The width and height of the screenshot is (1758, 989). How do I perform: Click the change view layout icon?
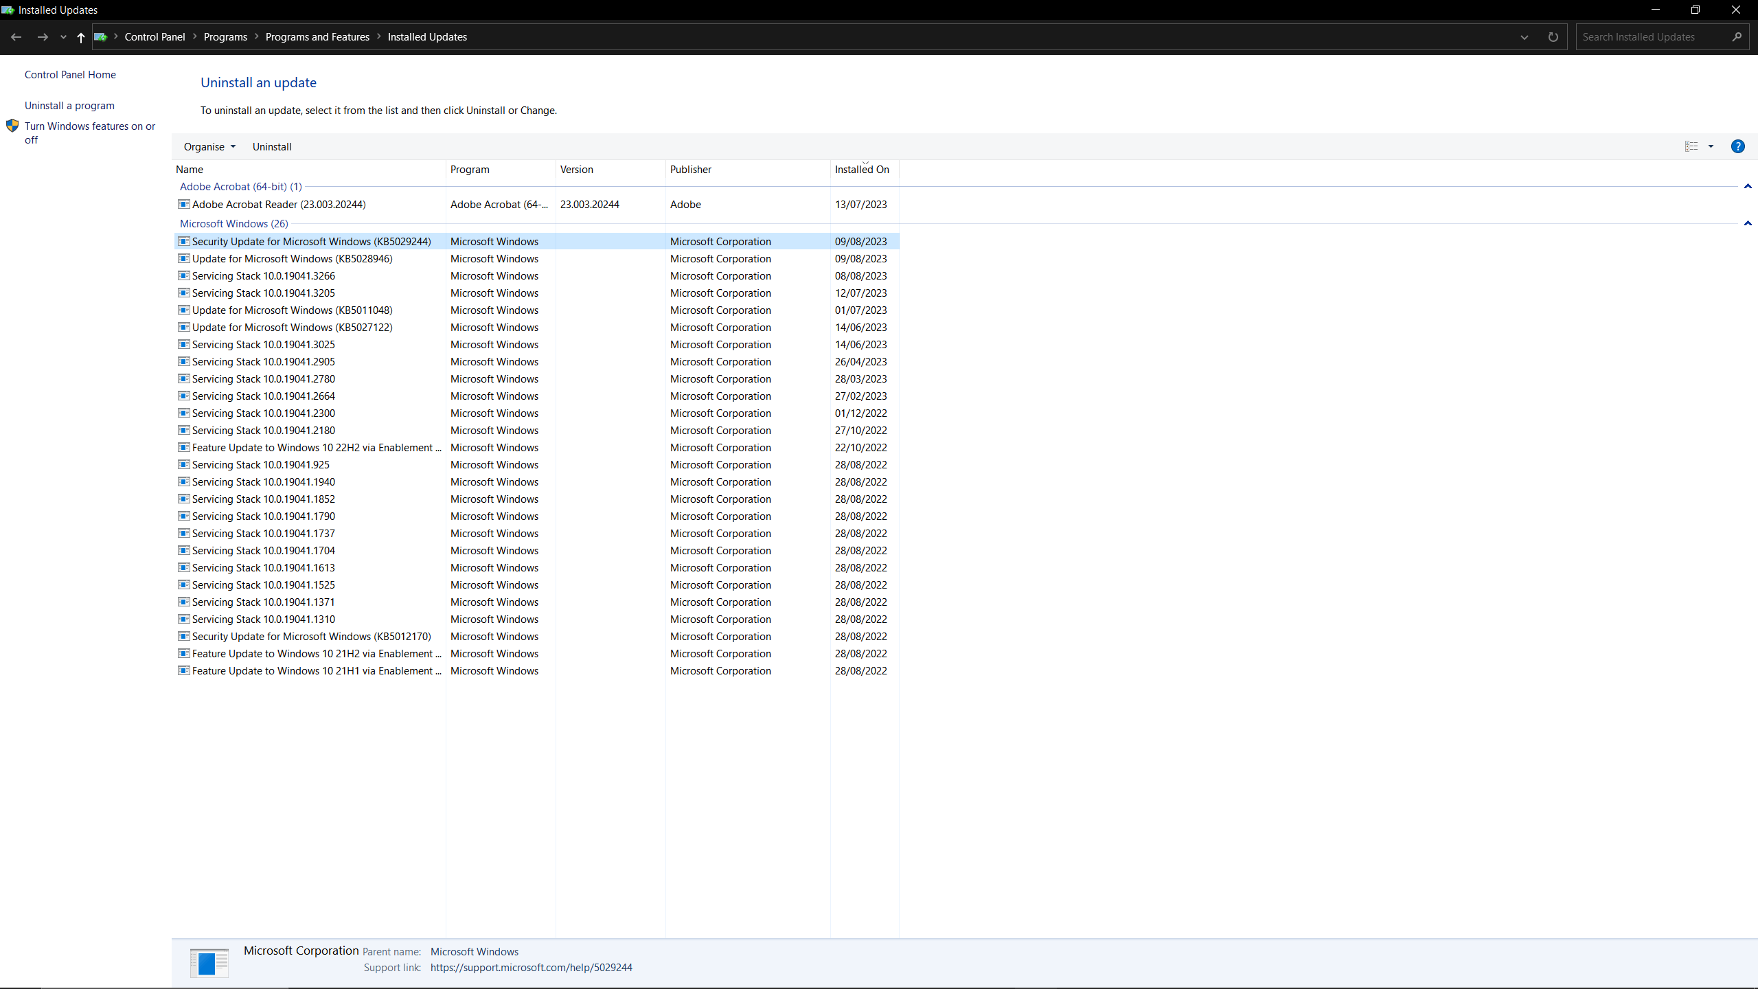[x=1691, y=146]
